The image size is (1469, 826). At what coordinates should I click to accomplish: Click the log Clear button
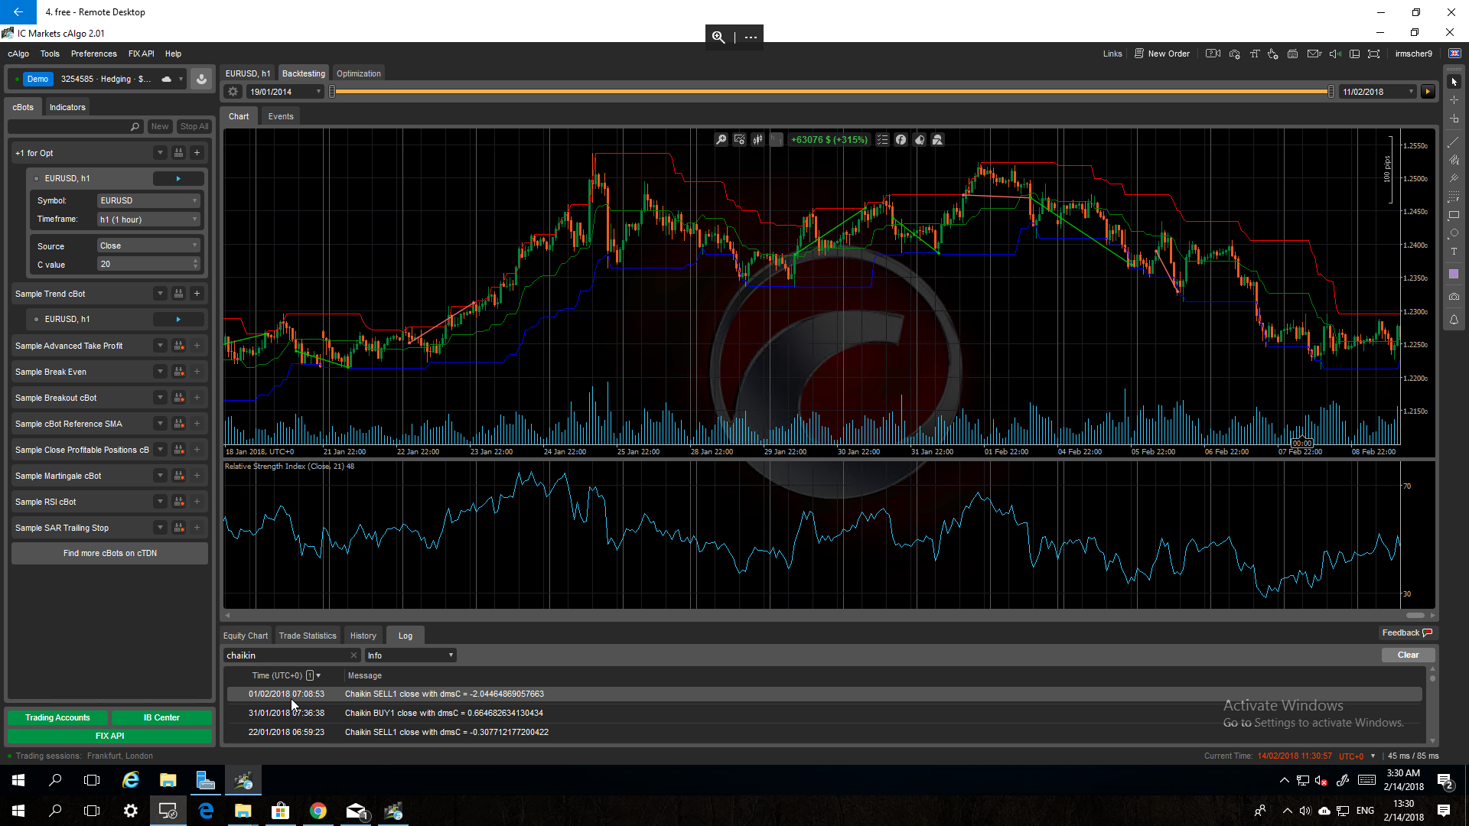1408,655
